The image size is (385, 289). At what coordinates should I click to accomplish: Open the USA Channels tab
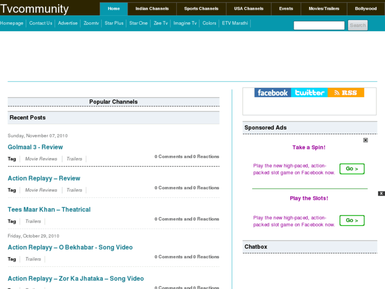coord(248,8)
